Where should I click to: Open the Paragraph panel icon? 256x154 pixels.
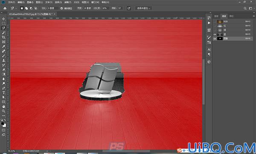209,54
